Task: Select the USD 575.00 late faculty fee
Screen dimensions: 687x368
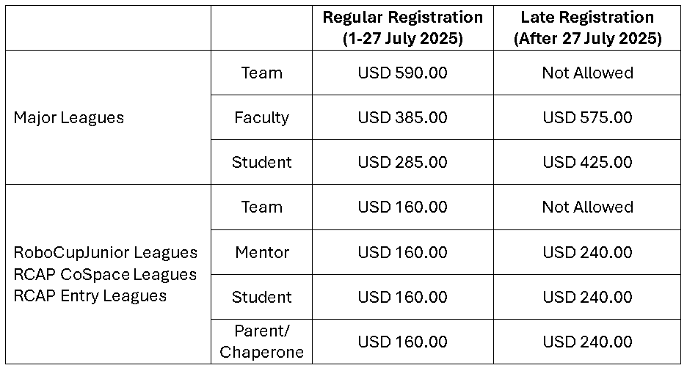Action: coord(587,117)
